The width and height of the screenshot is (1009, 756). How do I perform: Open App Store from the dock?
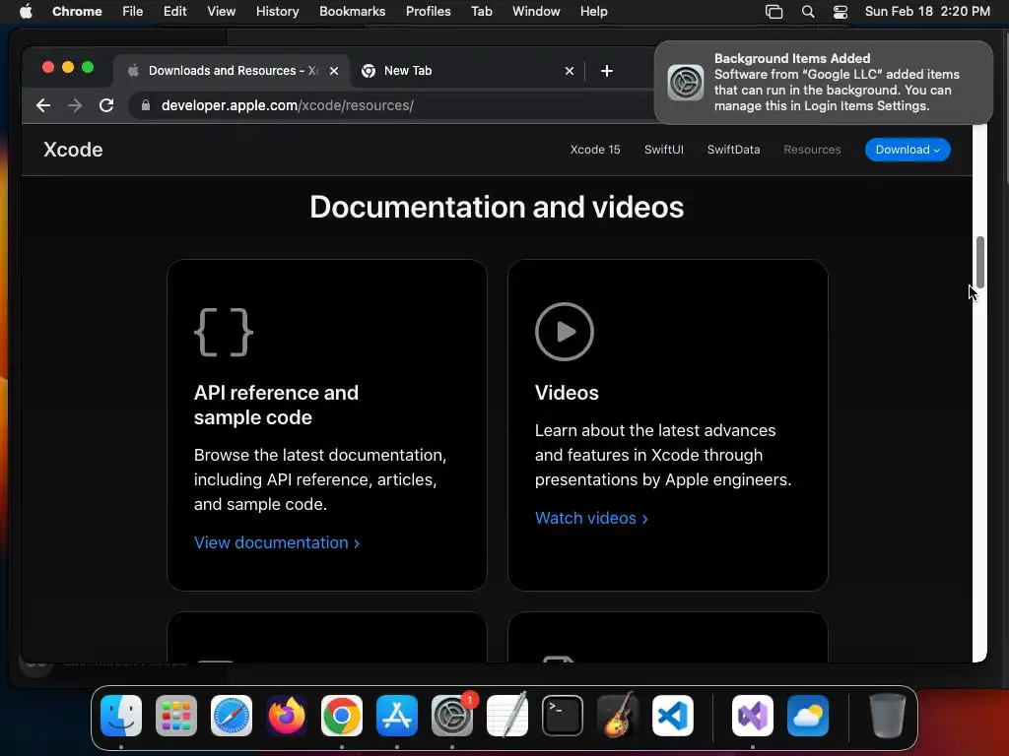(x=397, y=716)
